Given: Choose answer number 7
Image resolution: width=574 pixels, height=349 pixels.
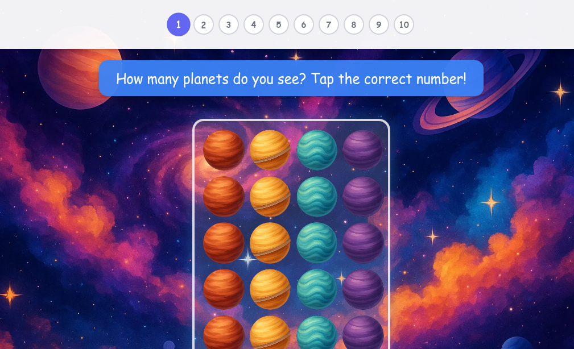Looking at the screenshot, I should tap(328, 24).
